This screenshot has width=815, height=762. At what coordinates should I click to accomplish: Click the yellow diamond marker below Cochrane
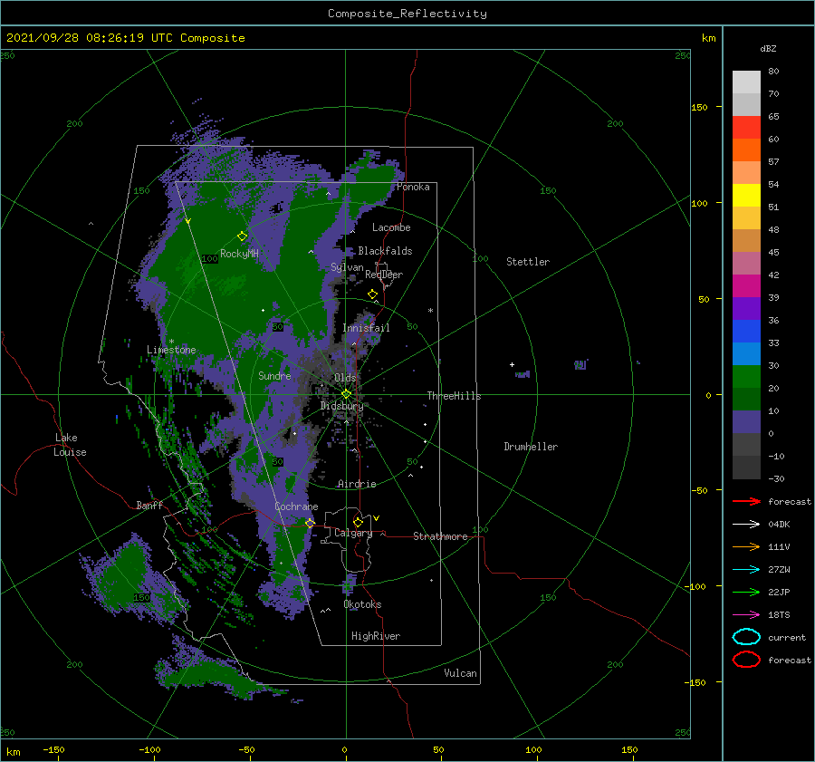310,523
